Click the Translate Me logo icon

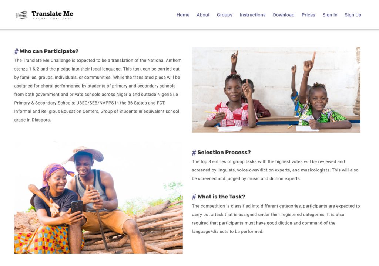coord(21,15)
